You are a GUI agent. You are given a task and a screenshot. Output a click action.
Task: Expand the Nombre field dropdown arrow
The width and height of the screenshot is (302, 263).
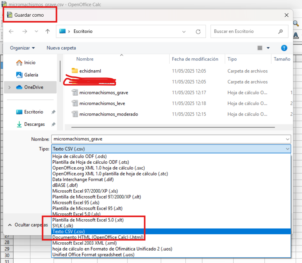click(x=288, y=139)
